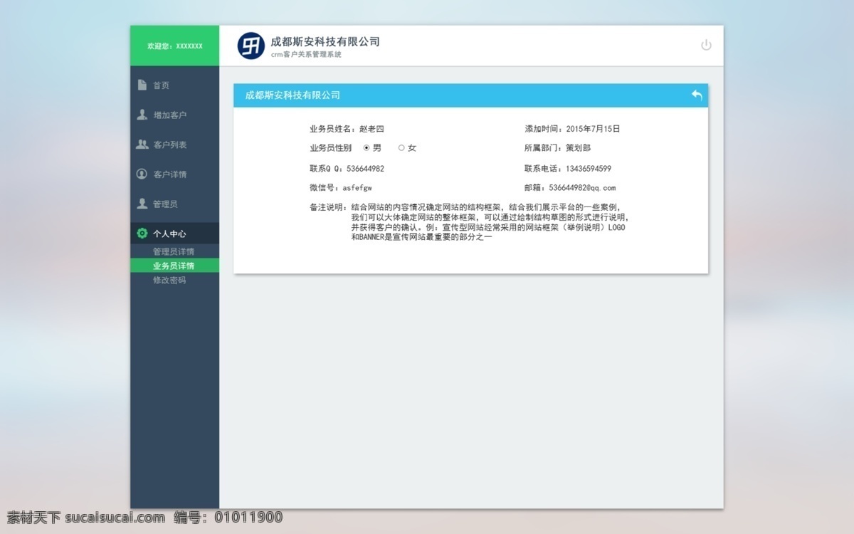The width and height of the screenshot is (854, 534).
Task: Click the WeChat ID asfefgw
Action: (357, 188)
